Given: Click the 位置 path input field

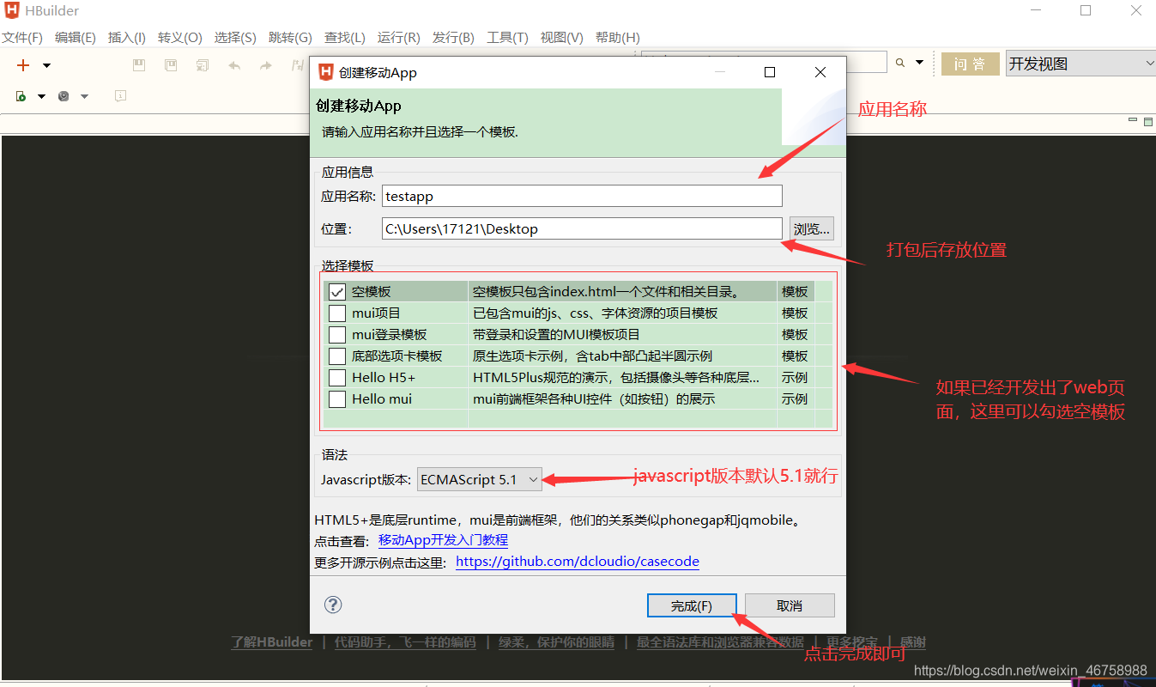Looking at the screenshot, I should tap(582, 228).
